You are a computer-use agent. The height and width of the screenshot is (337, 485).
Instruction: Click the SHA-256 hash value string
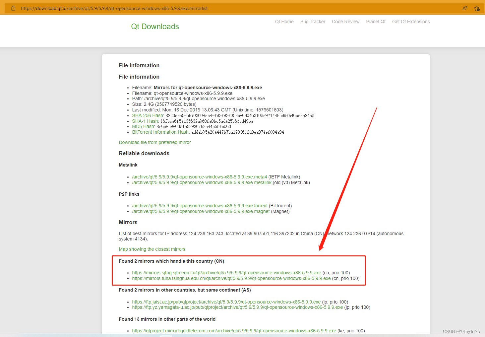coord(240,115)
